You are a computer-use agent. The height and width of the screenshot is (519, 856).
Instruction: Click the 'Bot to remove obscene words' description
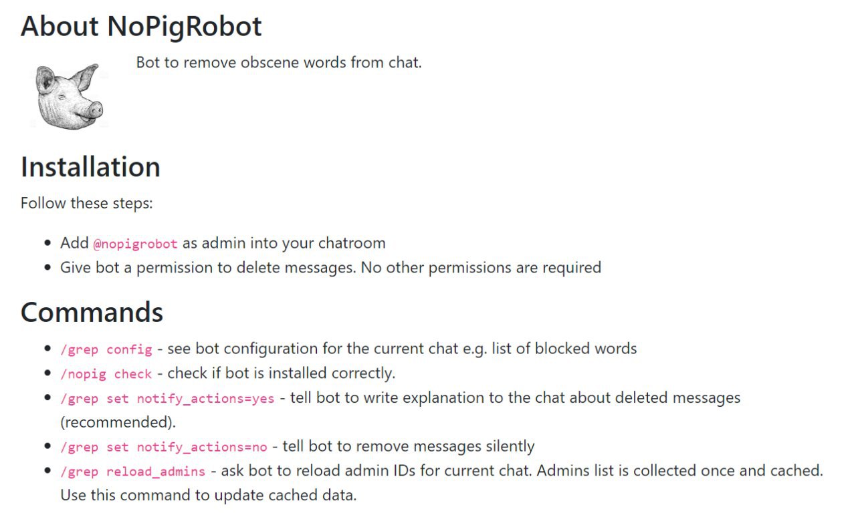pyautogui.click(x=279, y=63)
